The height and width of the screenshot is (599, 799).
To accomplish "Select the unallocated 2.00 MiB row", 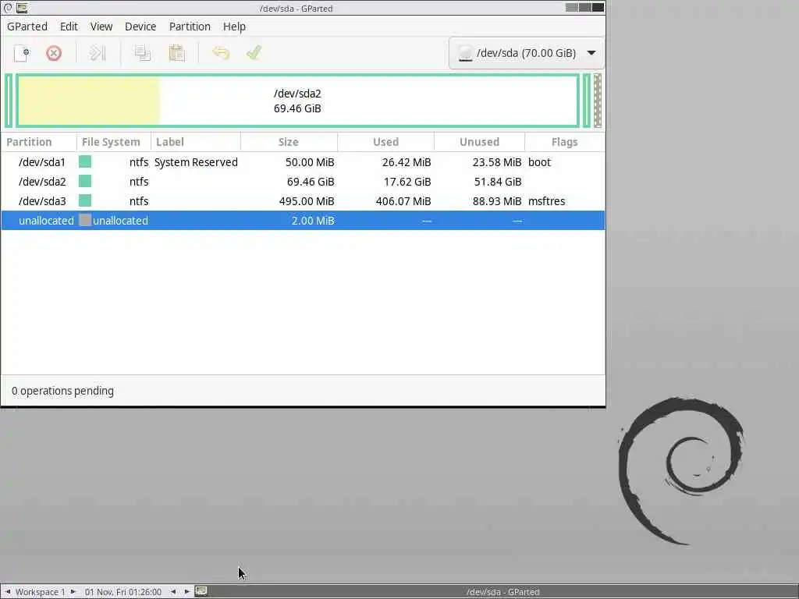I will pos(304,220).
